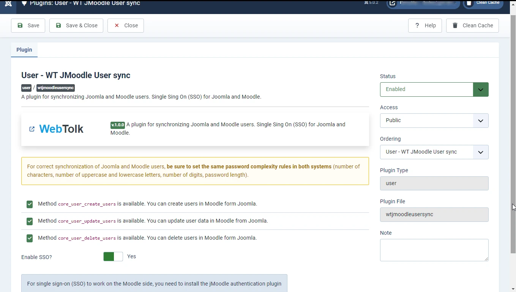Screen dimensions: 516x292
Task: Toggle the Enable SSO switch
Action: tap(113, 257)
